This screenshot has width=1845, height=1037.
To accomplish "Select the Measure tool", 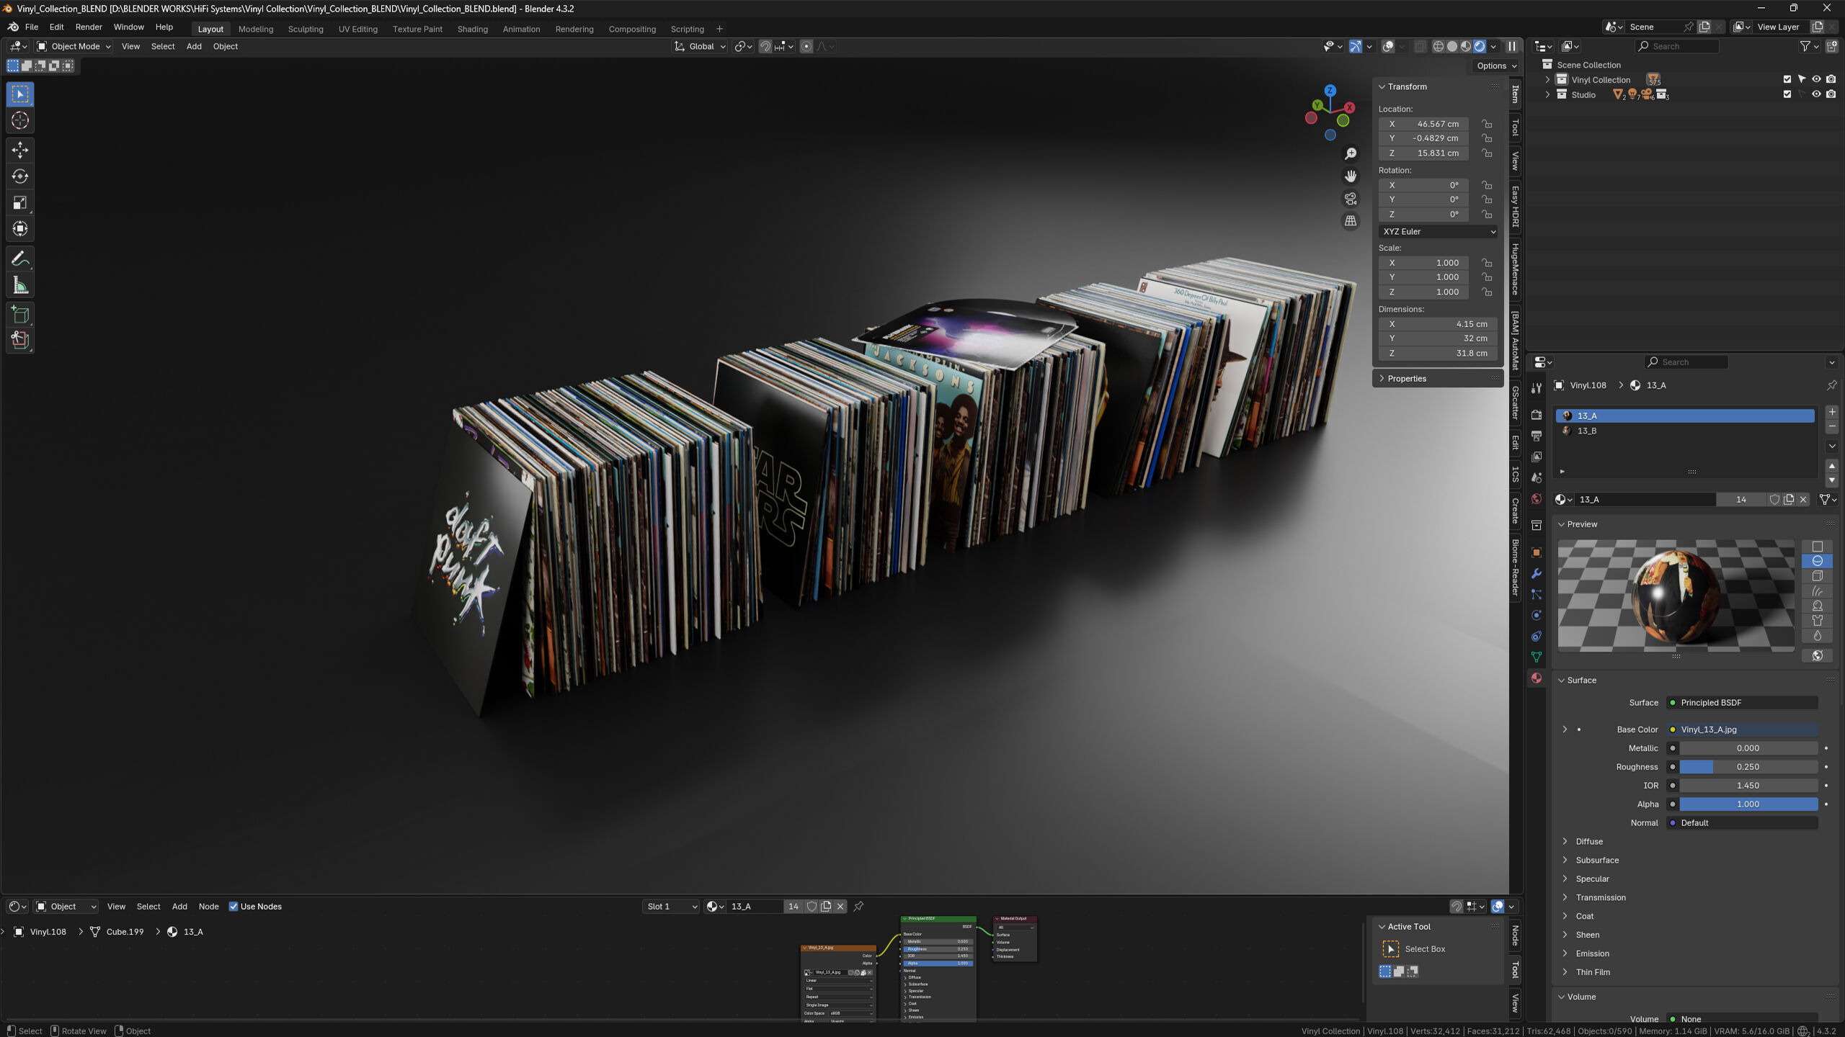I will click(20, 285).
